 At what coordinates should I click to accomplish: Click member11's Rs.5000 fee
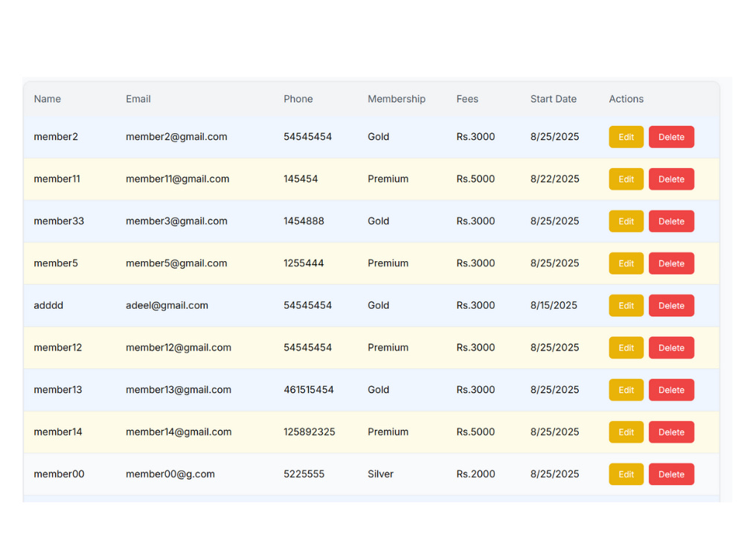(475, 179)
